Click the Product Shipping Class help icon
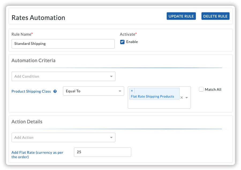Screen dimensions: 241x170 coord(55,91)
